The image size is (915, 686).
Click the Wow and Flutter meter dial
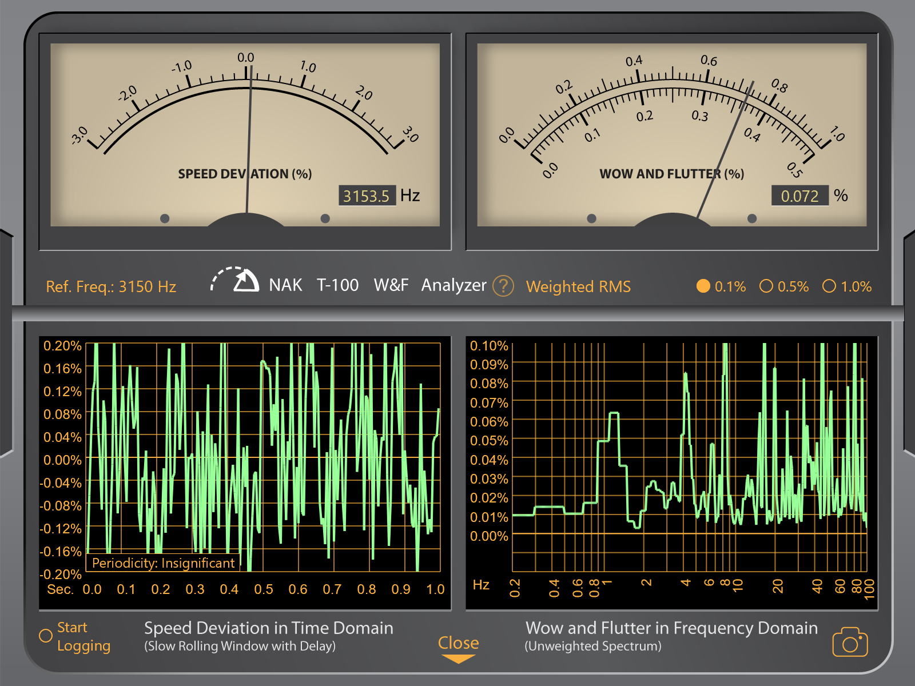[672, 135]
